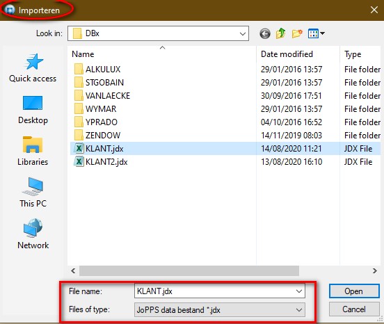Select This PC in sidebar
The width and height of the screenshot is (384, 324).
[x=33, y=193]
